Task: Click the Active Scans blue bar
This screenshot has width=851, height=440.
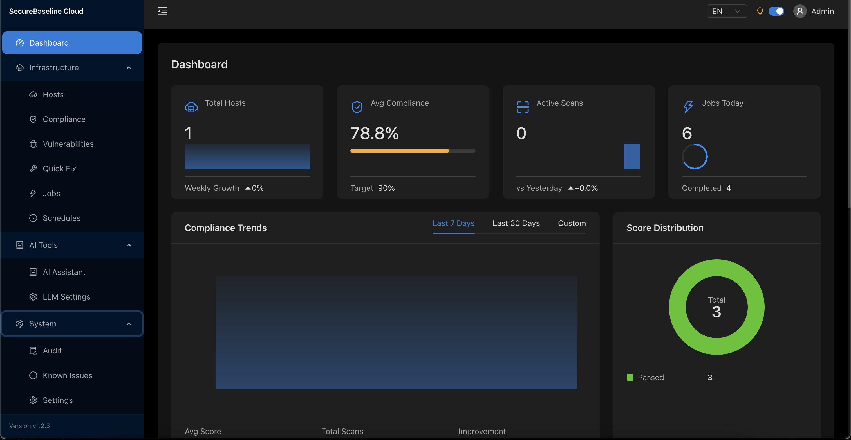Action: tap(632, 157)
